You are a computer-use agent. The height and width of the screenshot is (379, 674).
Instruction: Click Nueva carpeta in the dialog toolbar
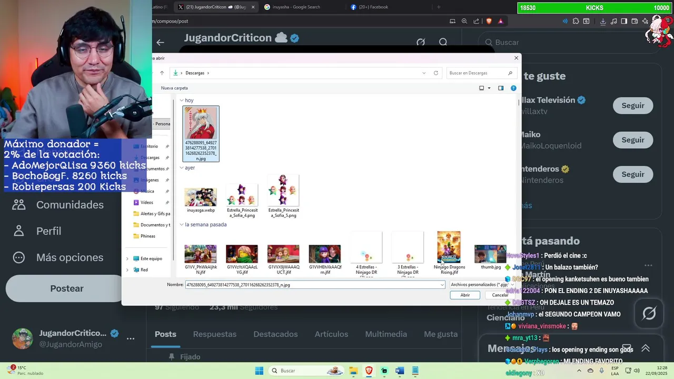174,88
